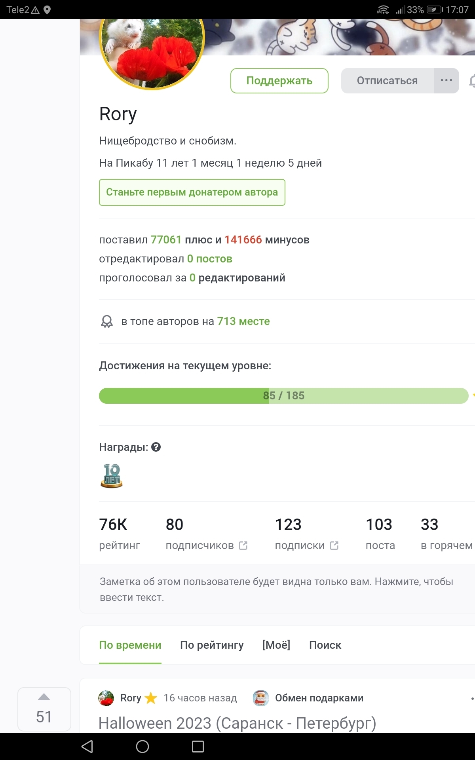Open the three-dots menu beside Отписаться
The width and height of the screenshot is (475, 760).
coord(446,81)
